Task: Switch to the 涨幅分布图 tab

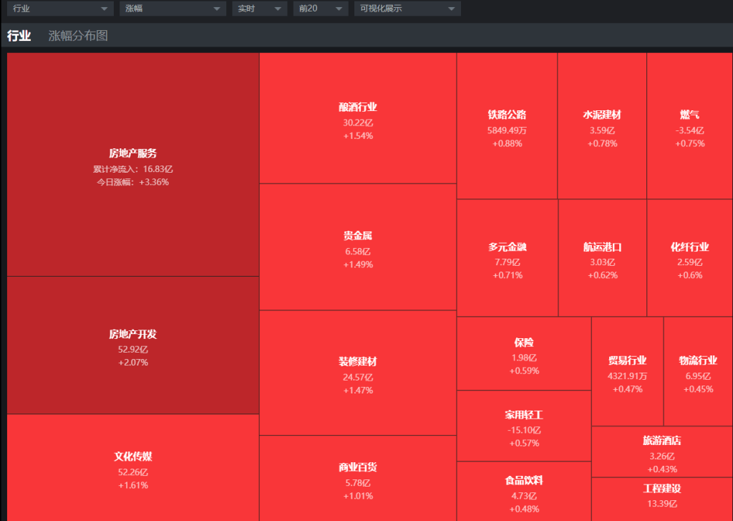Action: [78, 36]
